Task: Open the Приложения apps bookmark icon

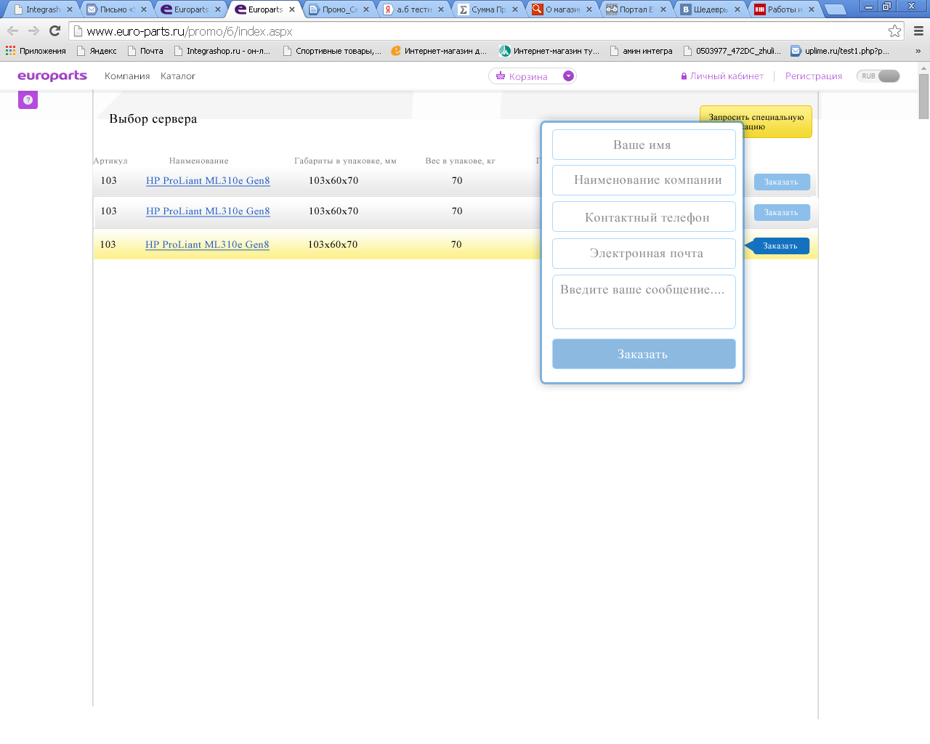Action: click(10, 51)
